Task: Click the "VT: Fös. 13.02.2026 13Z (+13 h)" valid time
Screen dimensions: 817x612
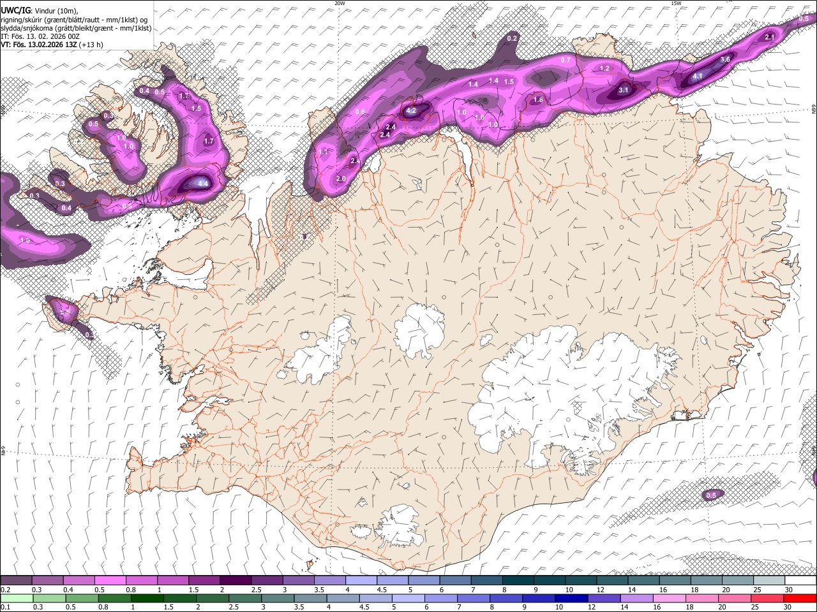Action: tap(52, 45)
